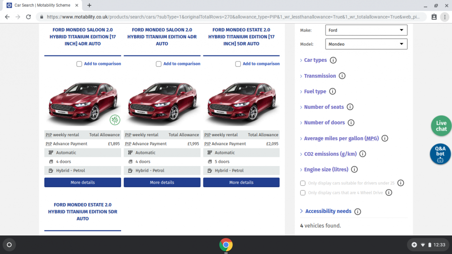Image resolution: width=452 pixels, height=254 pixels.
Task: View the site padlock security info
Action: click(42, 17)
